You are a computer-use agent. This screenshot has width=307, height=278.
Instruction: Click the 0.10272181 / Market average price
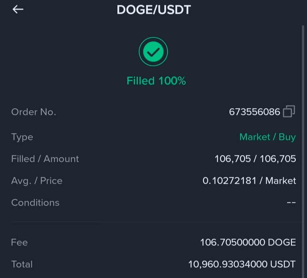coord(249,181)
